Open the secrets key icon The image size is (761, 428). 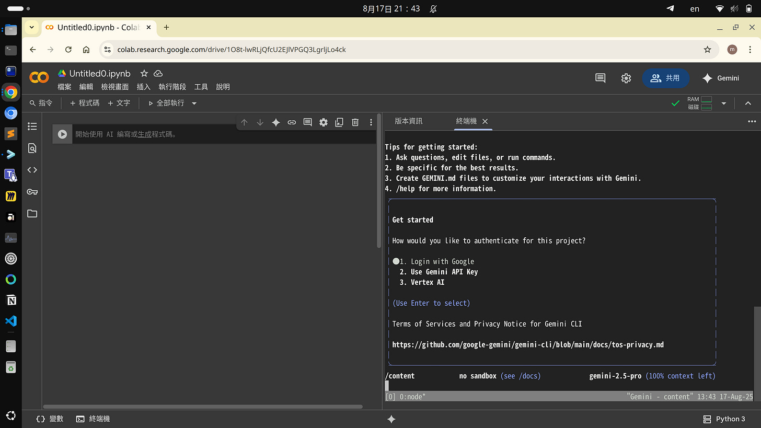(32, 192)
